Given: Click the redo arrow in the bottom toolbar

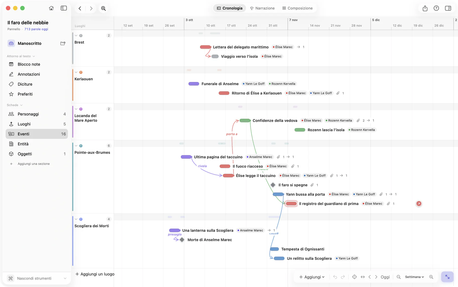Looking at the screenshot, I should pyautogui.click(x=343, y=277).
